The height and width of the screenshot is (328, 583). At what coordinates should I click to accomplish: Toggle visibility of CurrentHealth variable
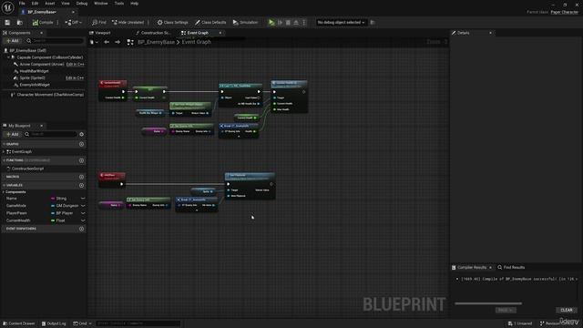click(x=83, y=220)
